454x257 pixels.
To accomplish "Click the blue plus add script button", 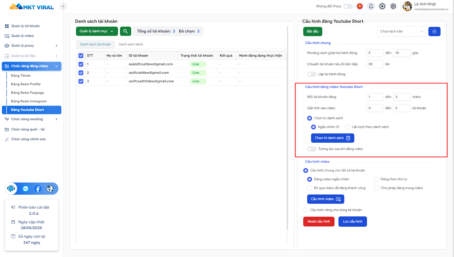I will pyautogui.click(x=434, y=31).
